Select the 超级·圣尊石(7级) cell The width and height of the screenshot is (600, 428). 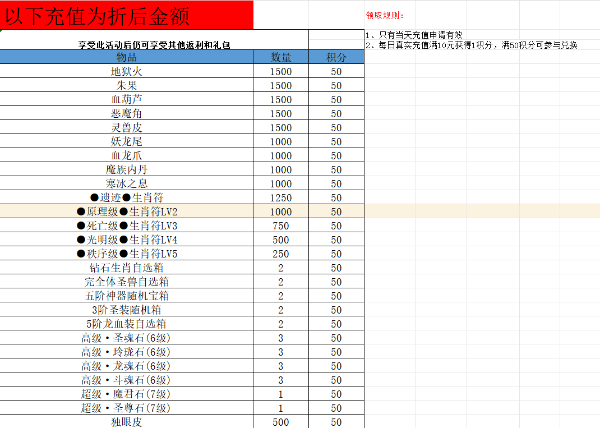(126, 408)
